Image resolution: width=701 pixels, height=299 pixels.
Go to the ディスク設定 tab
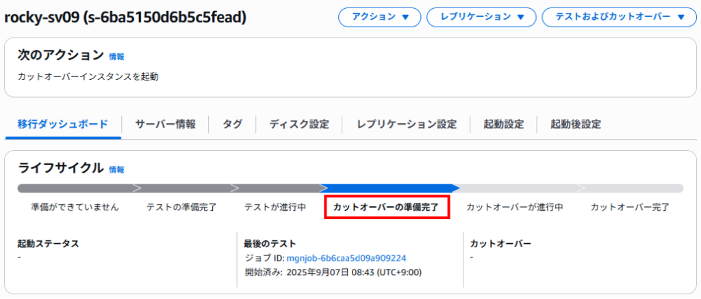299,124
